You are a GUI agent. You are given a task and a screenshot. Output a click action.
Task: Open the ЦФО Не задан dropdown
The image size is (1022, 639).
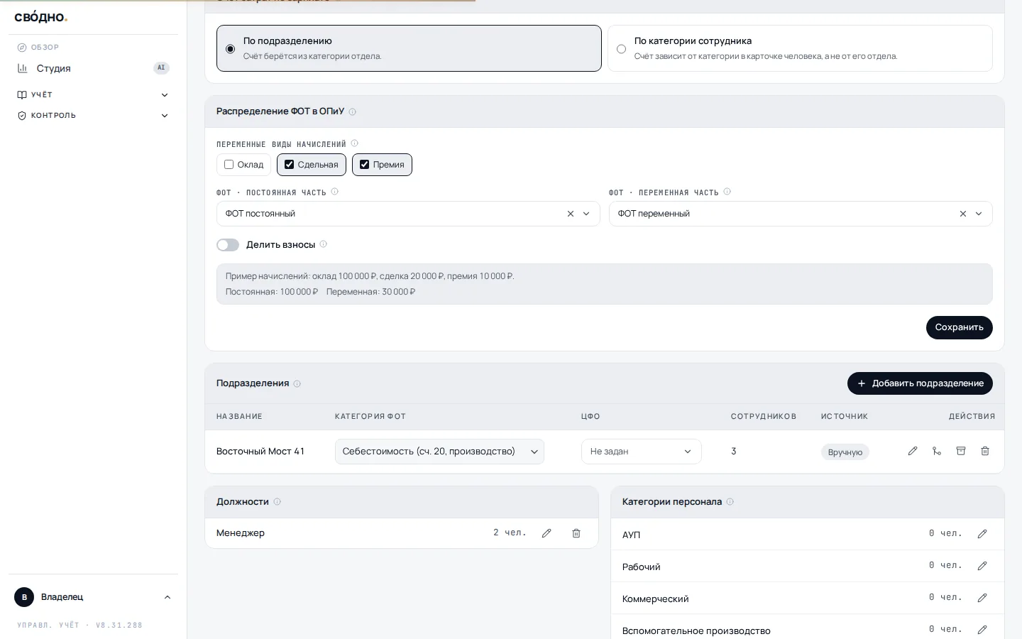tap(642, 452)
